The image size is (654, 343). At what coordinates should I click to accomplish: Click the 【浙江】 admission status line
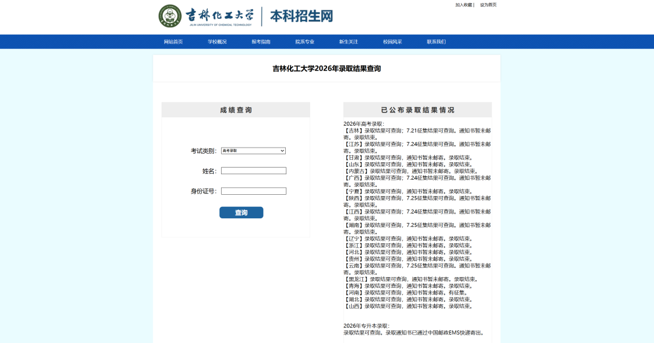(x=409, y=246)
